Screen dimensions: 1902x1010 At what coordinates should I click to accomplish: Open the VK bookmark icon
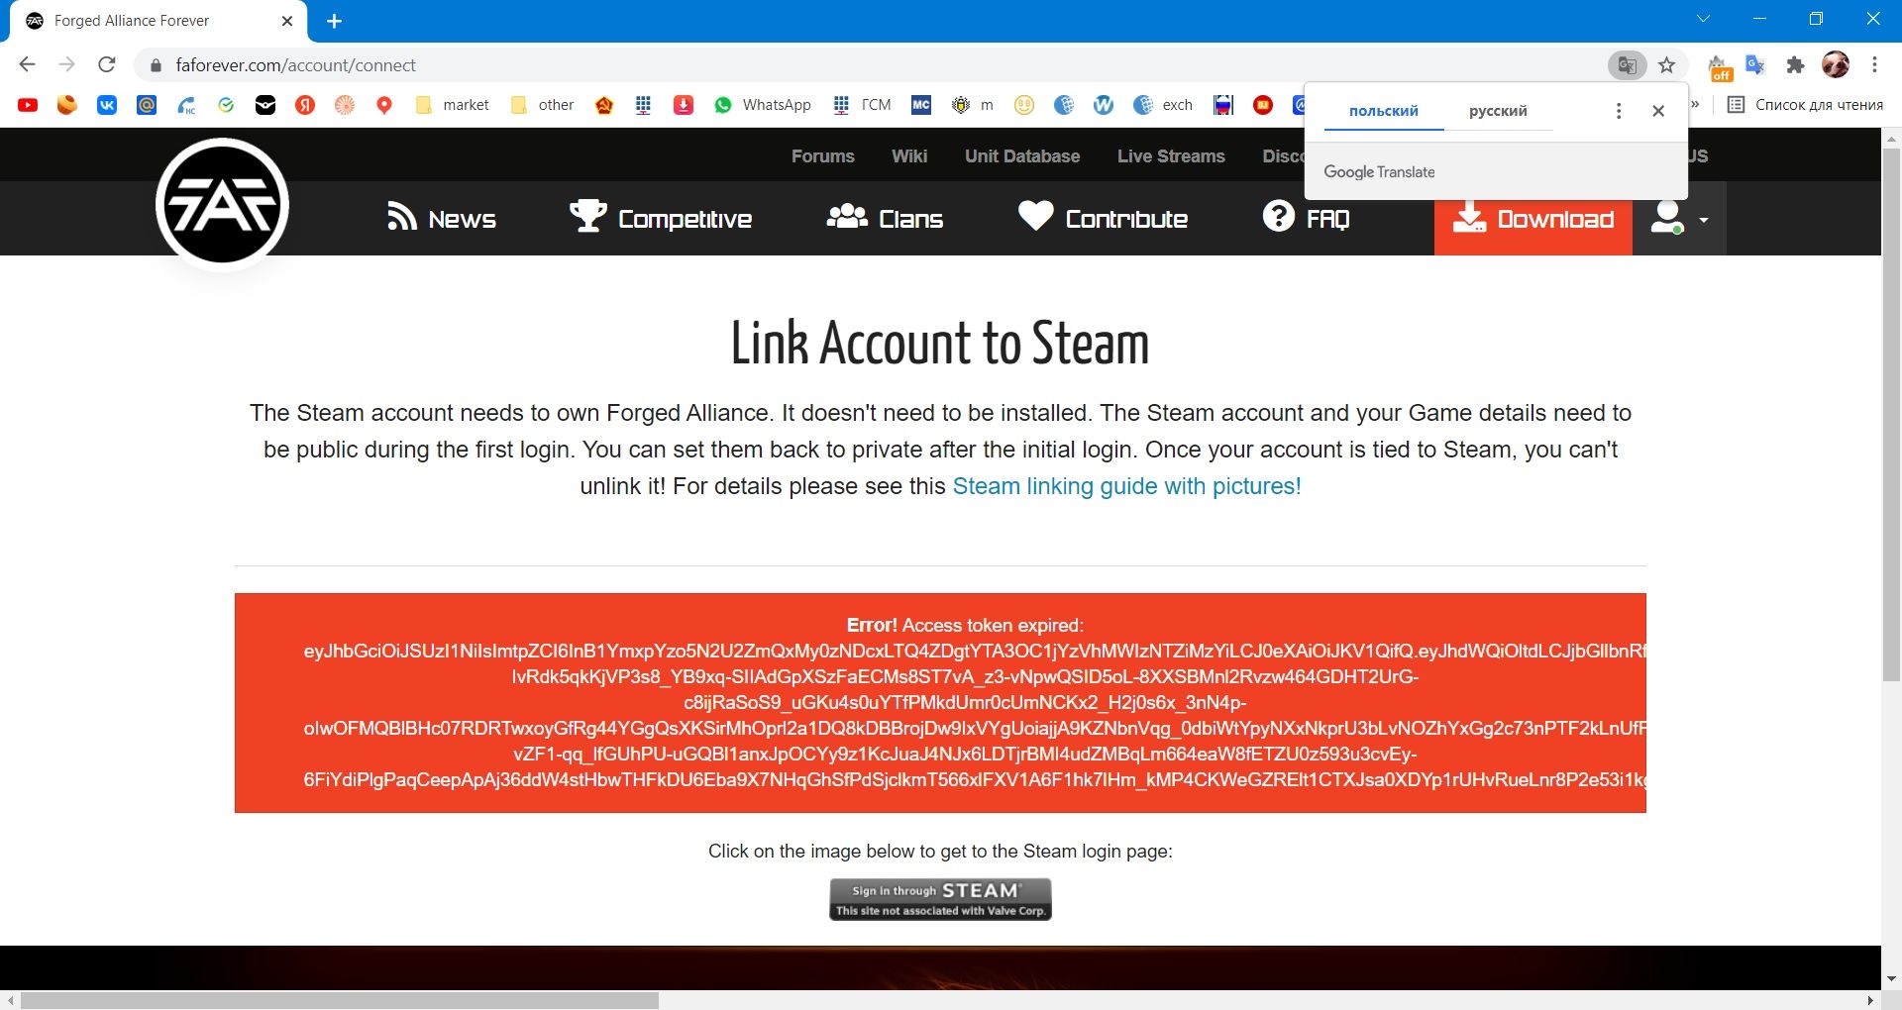107,105
